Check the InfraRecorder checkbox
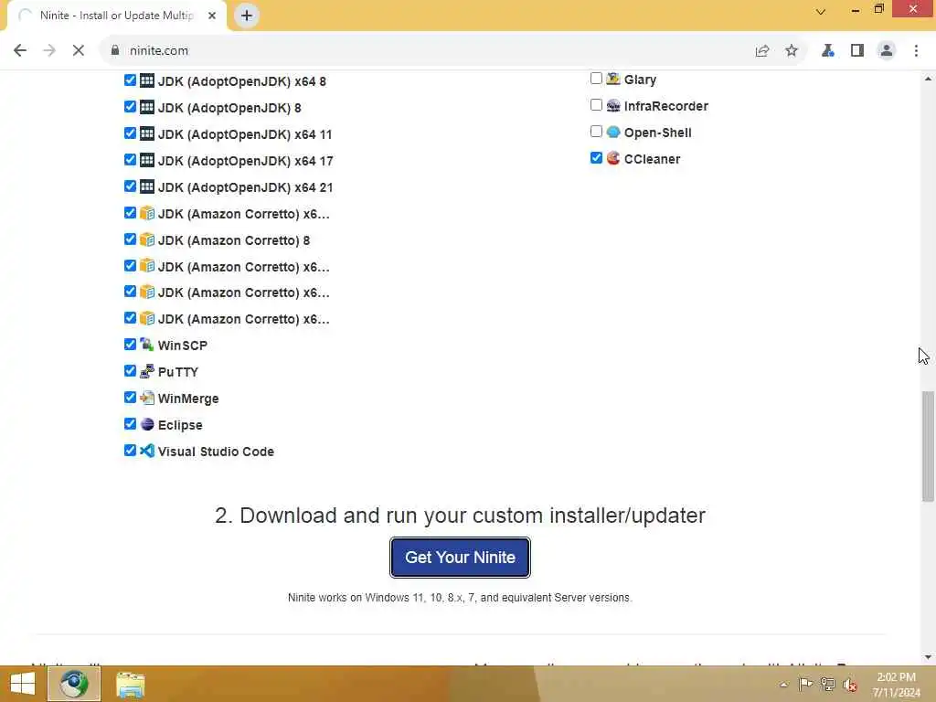The image size is (936, 702). pyautogui.click(x=596, y=105)
